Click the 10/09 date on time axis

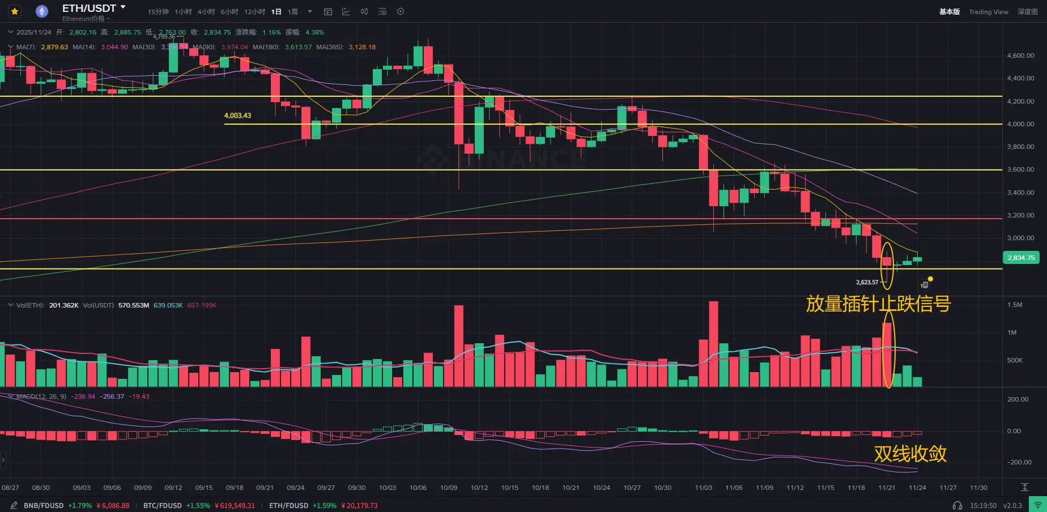(x=449, y=488)
